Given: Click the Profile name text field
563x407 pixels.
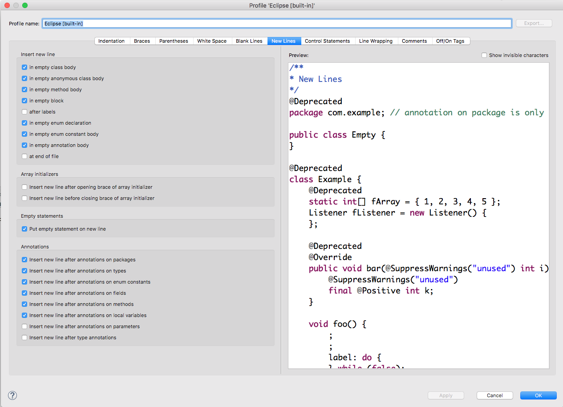Looking at the screenshot, I should point(276,24).
